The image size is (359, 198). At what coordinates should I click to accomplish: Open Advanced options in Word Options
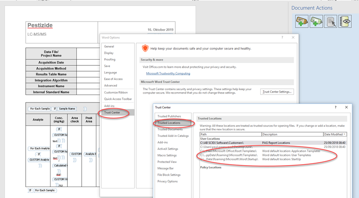[111, 85]
